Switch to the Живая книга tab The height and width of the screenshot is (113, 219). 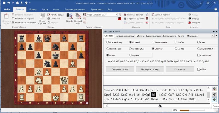pyautogui.click(x=169, y=36)
